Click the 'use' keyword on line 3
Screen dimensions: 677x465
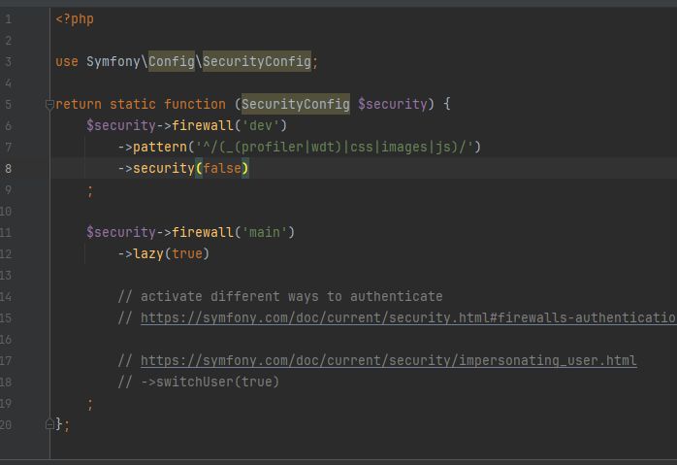click(67, 61)
